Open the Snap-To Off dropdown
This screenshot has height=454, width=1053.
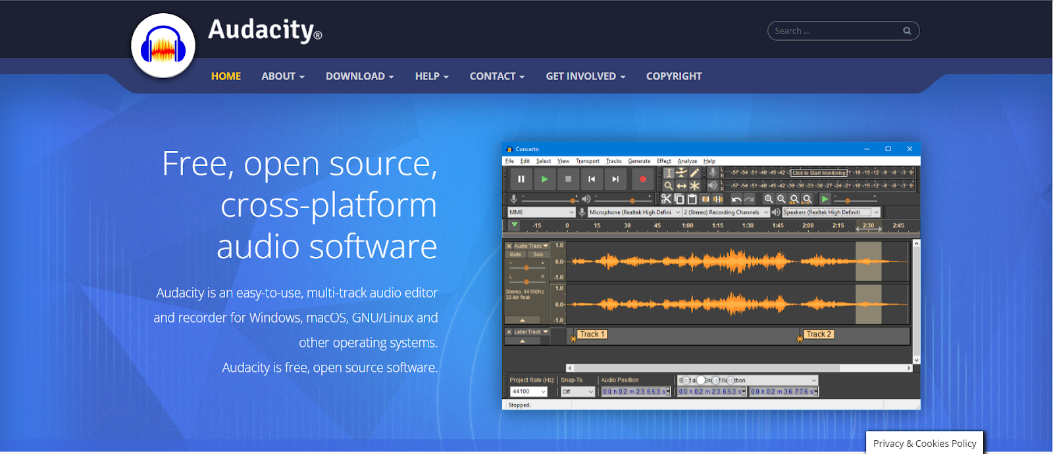click(x=578, y=392)
